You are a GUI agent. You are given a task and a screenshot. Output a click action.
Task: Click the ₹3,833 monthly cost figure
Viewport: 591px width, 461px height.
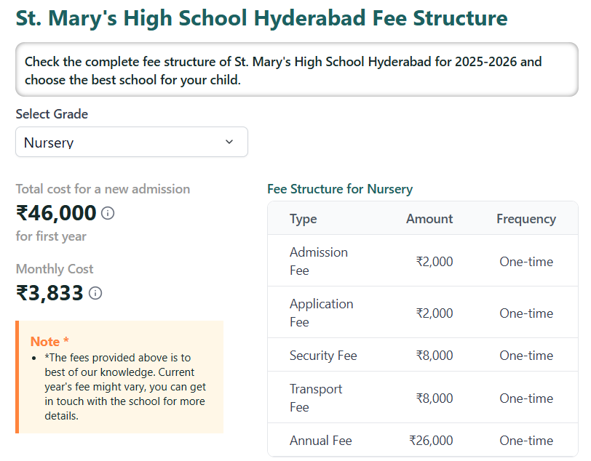pos(49,293)
